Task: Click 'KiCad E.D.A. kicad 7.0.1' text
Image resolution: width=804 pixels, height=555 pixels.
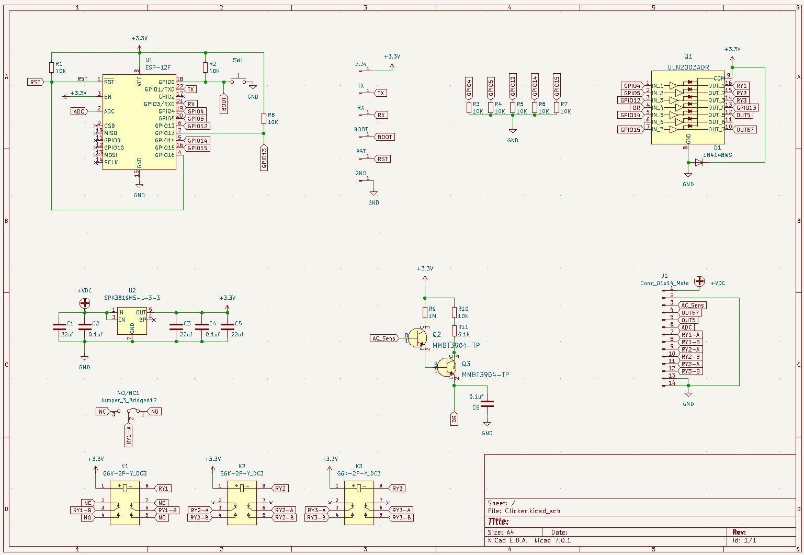Action: (x=529, y=540)
